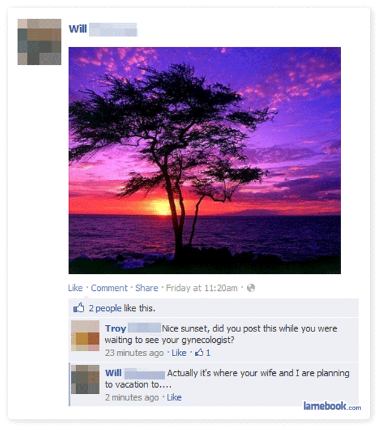Image resolution: width=381 pixels, height=430 pixels.
Task: Open the purple sunset tree photo
Action: coord(204,160)
